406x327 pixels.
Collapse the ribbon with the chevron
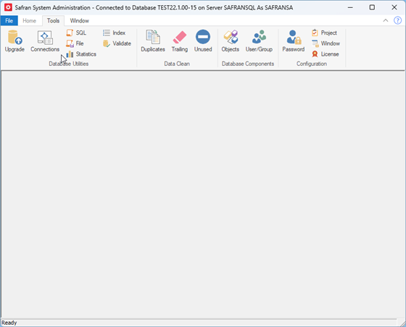pos(386,20)
